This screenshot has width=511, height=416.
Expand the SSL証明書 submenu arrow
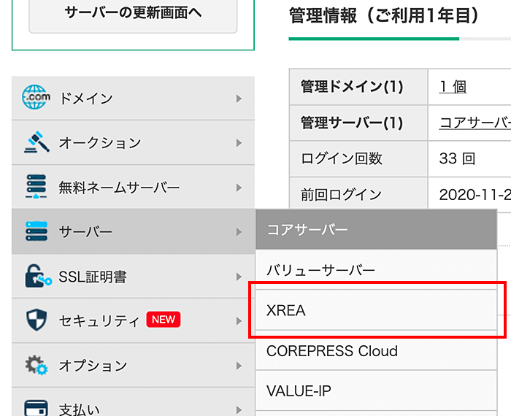[x=239, y=277]
